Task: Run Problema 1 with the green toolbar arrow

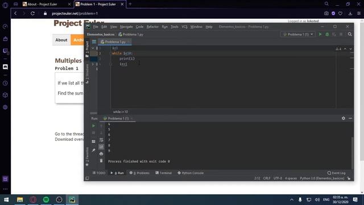Action: point(320,34)
